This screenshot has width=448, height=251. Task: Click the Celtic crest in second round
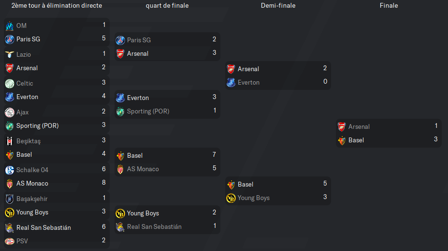[x=10, y=83]
